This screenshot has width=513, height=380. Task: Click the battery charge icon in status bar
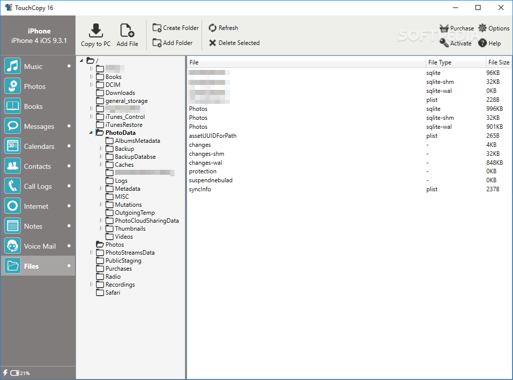coord(14,373)
